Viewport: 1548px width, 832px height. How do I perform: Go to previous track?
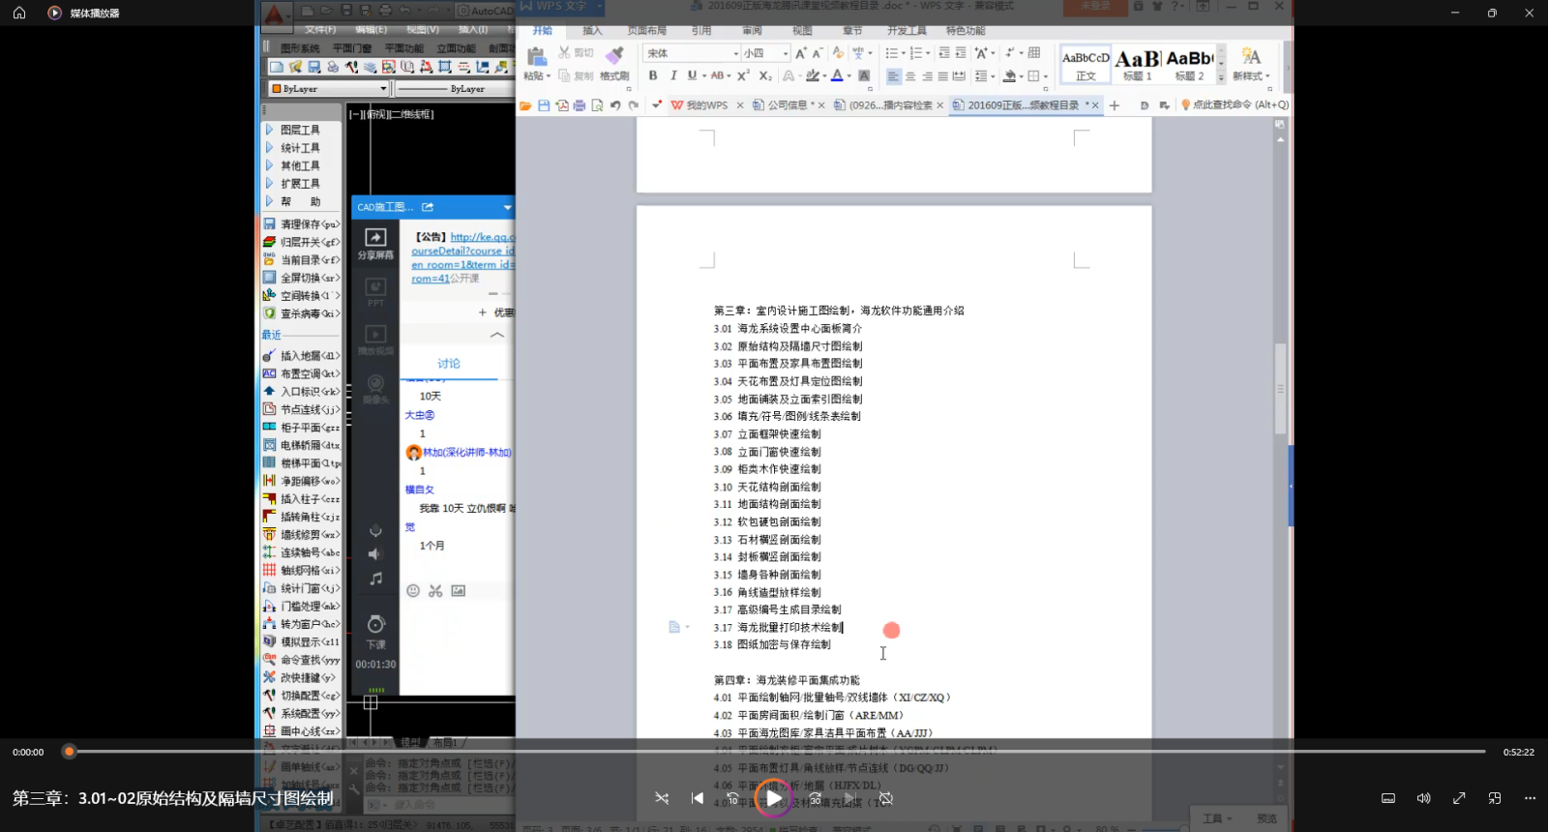tap(697, 798)
